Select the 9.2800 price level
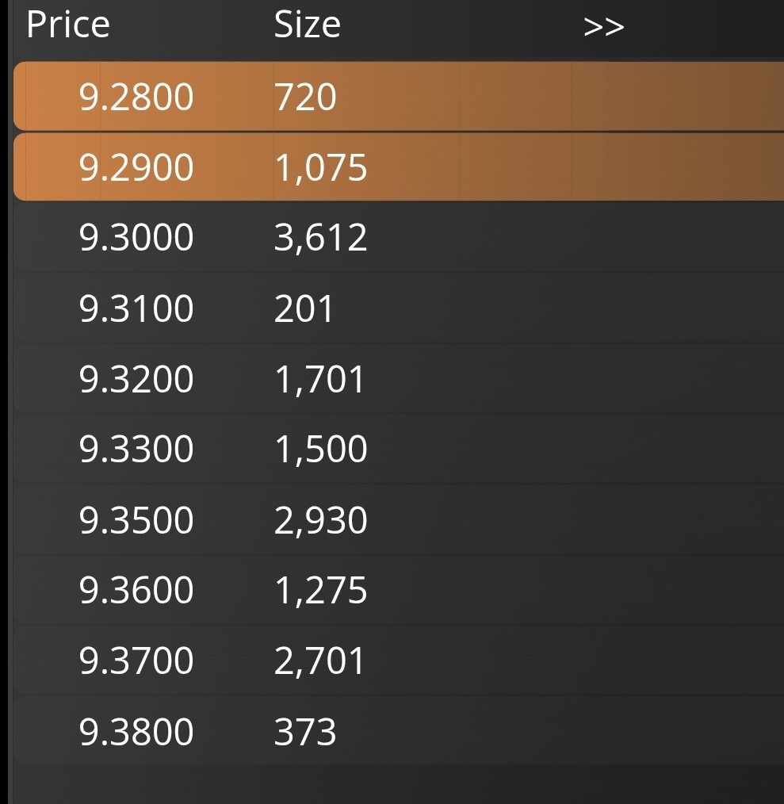Screen dimensions: 784x804 (x=136, y=98)
